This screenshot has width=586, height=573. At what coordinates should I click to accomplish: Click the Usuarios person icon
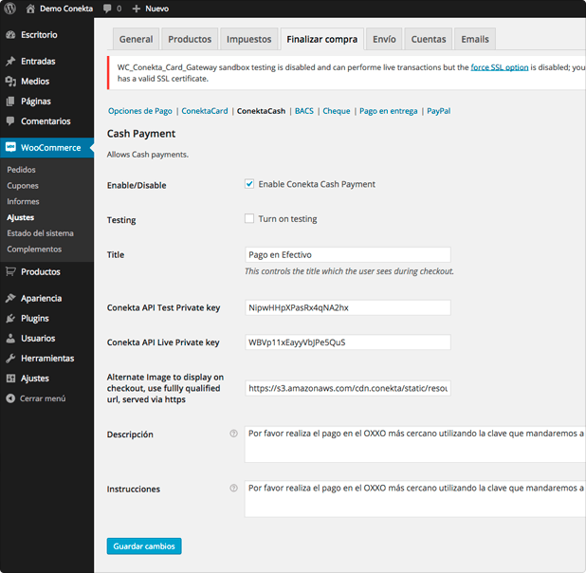pos(10,338)
